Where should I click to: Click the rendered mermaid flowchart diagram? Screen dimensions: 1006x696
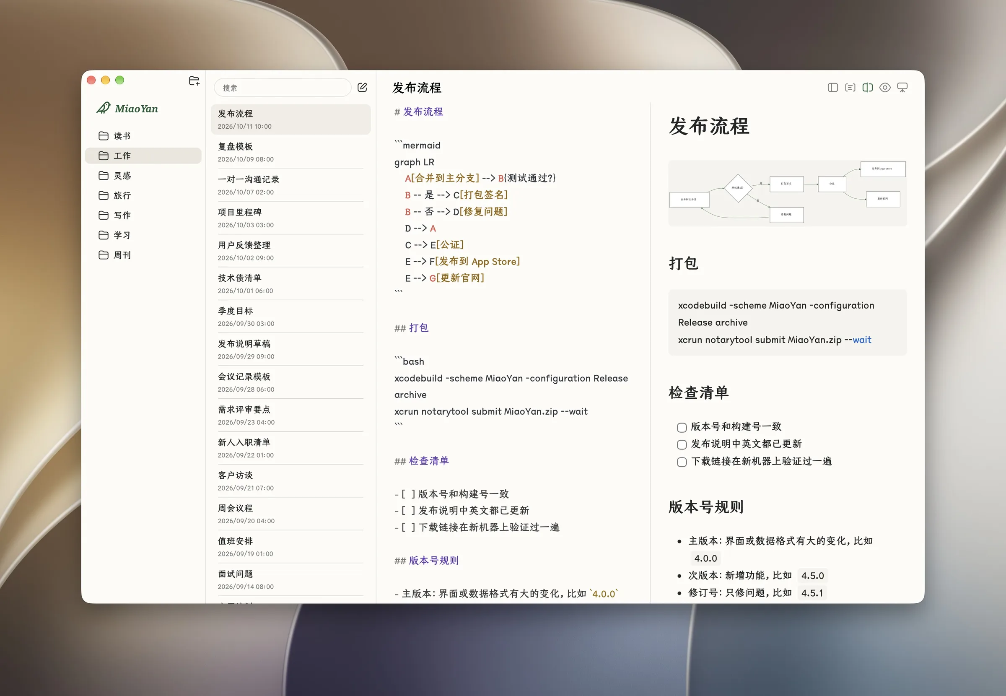(x=787, y=193)
